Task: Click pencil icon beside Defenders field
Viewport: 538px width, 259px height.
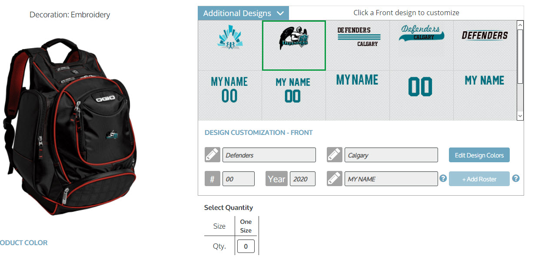Action: (x=213, y=155)
